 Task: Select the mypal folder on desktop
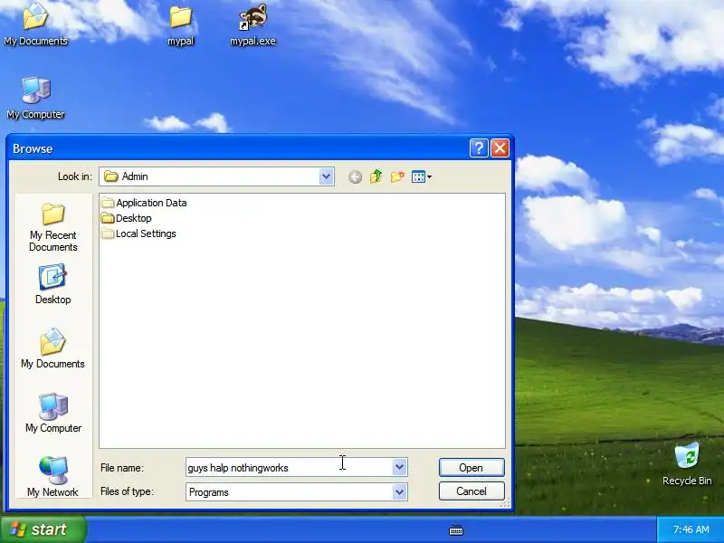click(180, 26)
